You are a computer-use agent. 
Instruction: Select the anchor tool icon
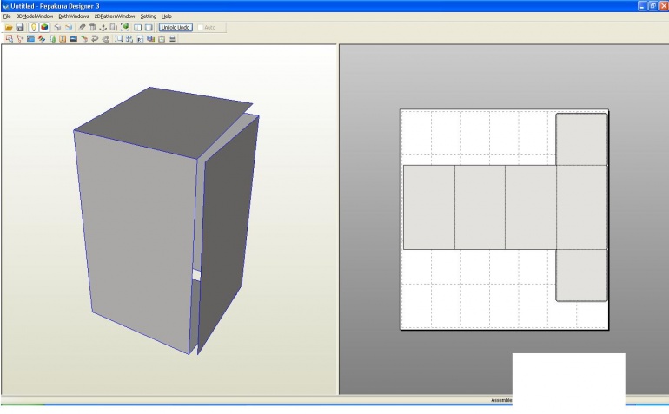(103, 27)
